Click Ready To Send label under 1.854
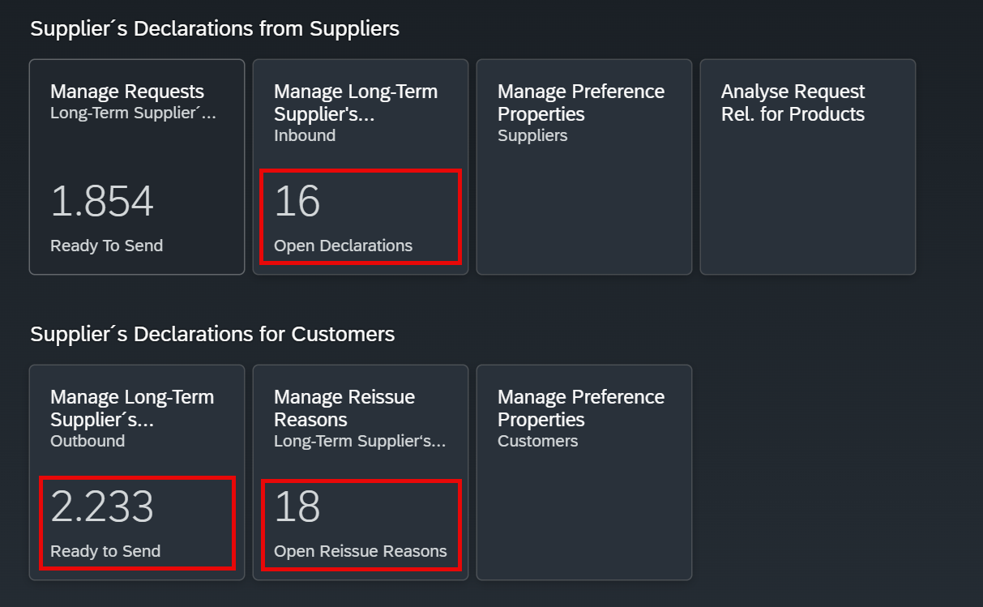The image size is (983, 607). coord(106,246)
